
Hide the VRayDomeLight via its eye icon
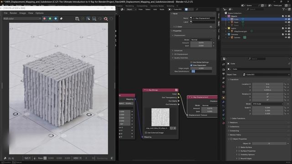pyautogui.click(x=286, y=31)
